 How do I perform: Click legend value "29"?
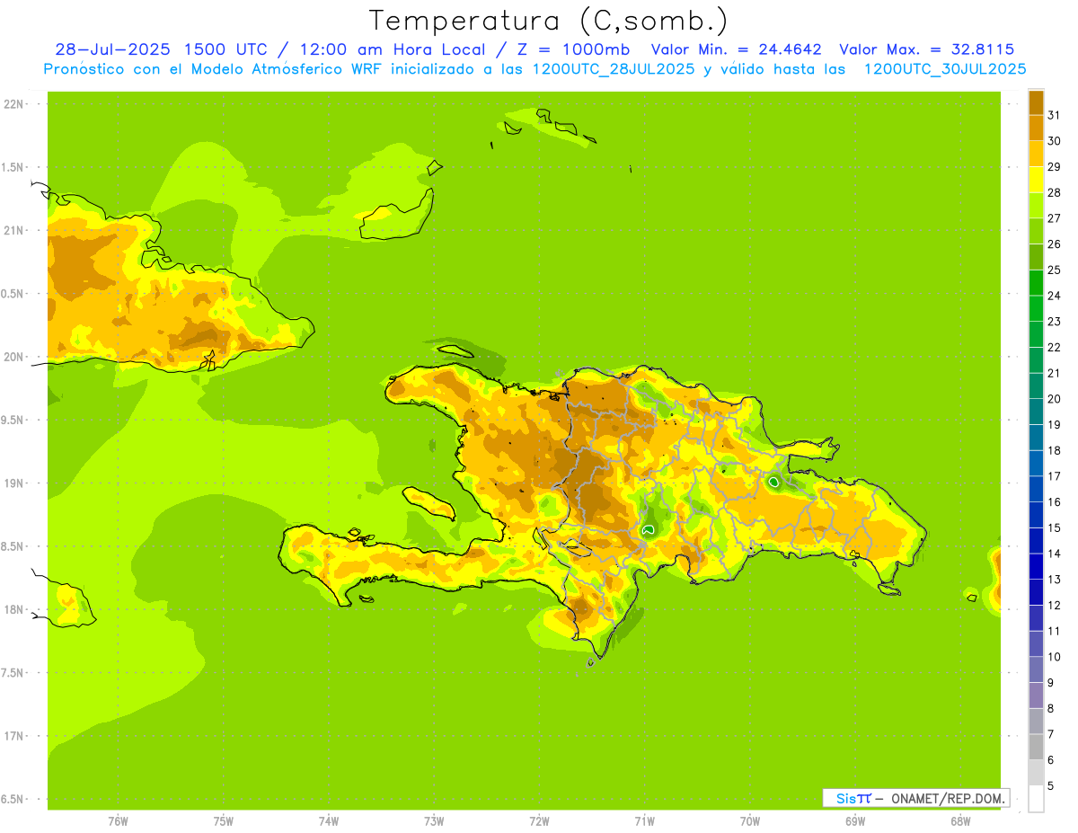pyautogui.click(x=1054, y=167)
